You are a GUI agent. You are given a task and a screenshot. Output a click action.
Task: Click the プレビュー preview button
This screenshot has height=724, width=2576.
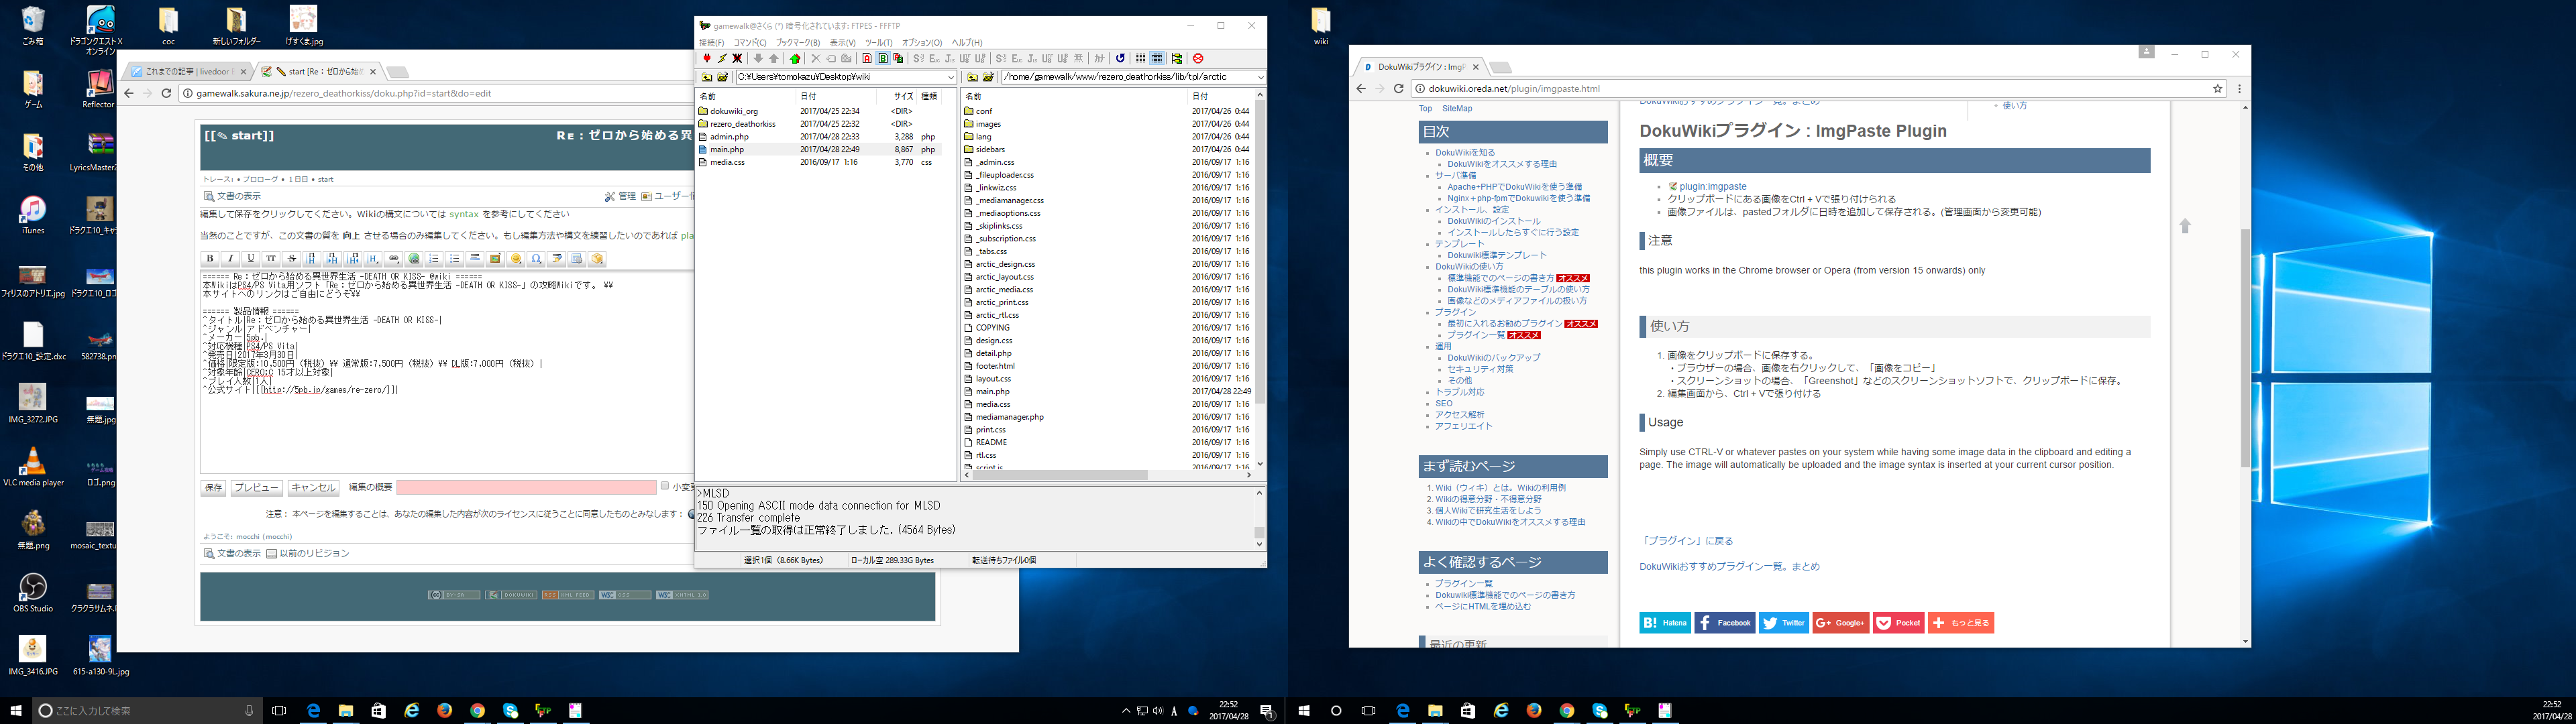(256, 488)
